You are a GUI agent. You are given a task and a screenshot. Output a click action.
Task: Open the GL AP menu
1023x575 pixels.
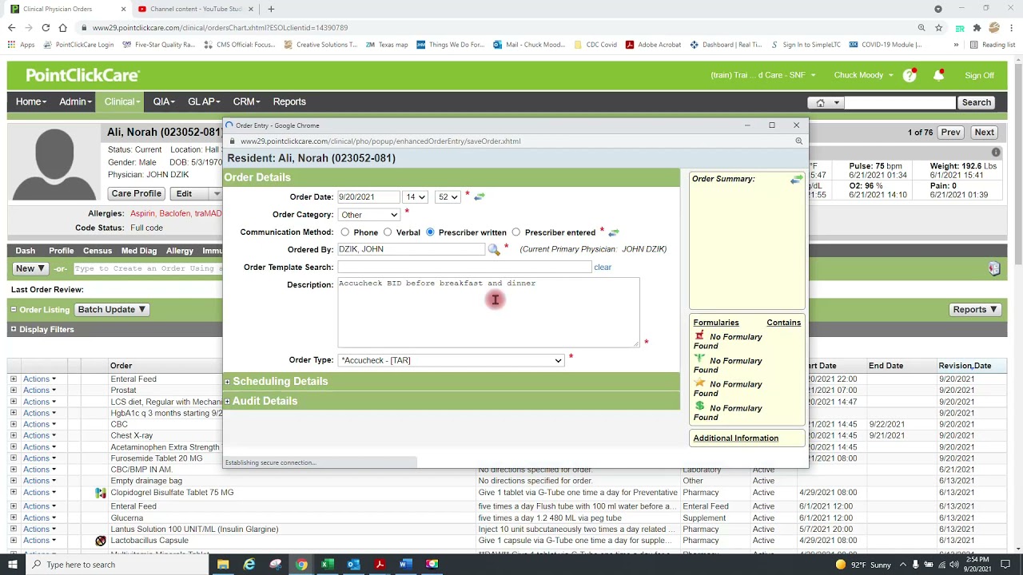(204, 102)
